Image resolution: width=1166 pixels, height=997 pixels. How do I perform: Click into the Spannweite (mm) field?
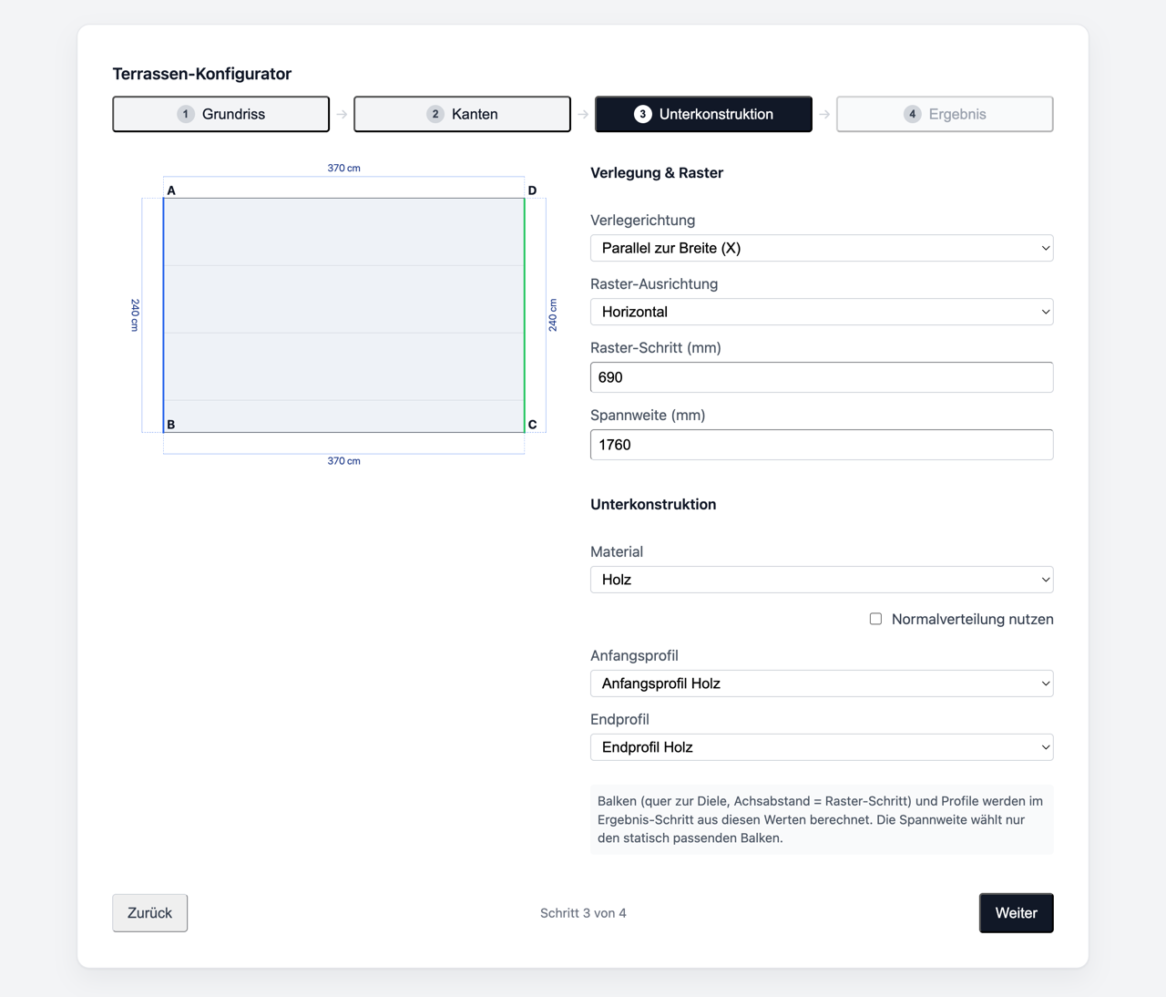822,445
